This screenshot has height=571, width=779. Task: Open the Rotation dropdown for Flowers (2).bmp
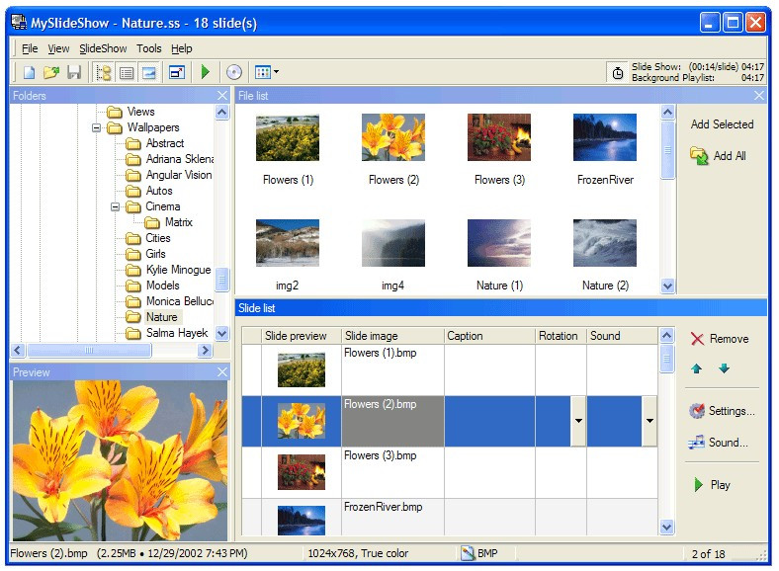pyautogui.click(x=577, y=422)
